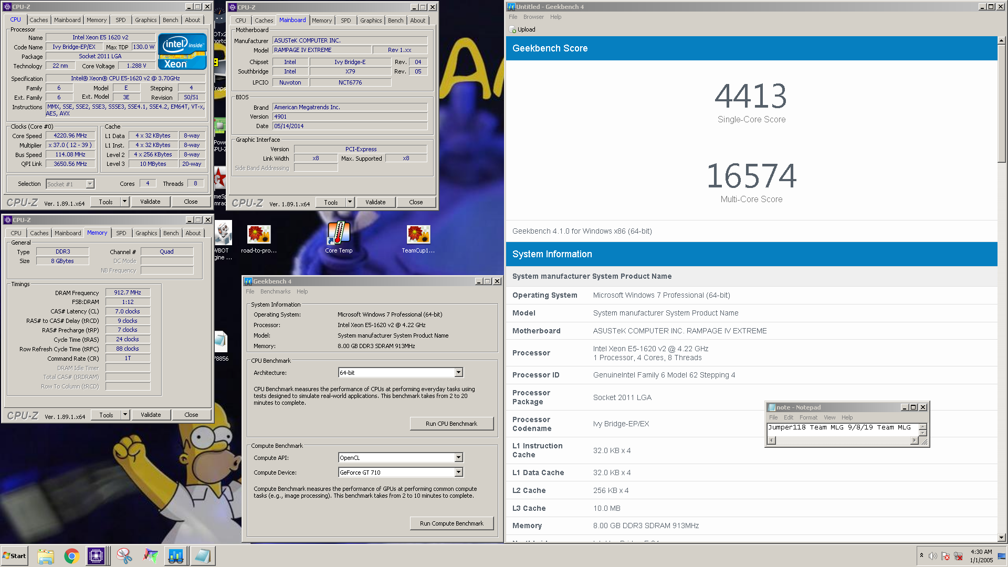Show hidden tray icons arrow
The image size is (1008, 567).
pos(921,555)
